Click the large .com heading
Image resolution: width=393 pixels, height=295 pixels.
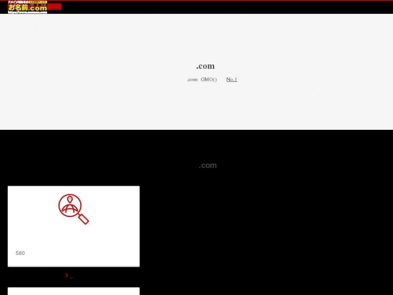pyautogui.click(x=205, y=66)
